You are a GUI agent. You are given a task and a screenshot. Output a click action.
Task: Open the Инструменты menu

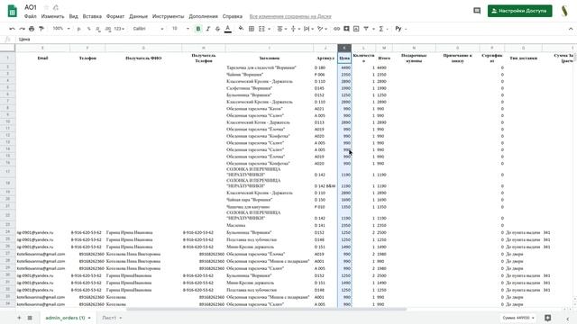coord(169,16)
